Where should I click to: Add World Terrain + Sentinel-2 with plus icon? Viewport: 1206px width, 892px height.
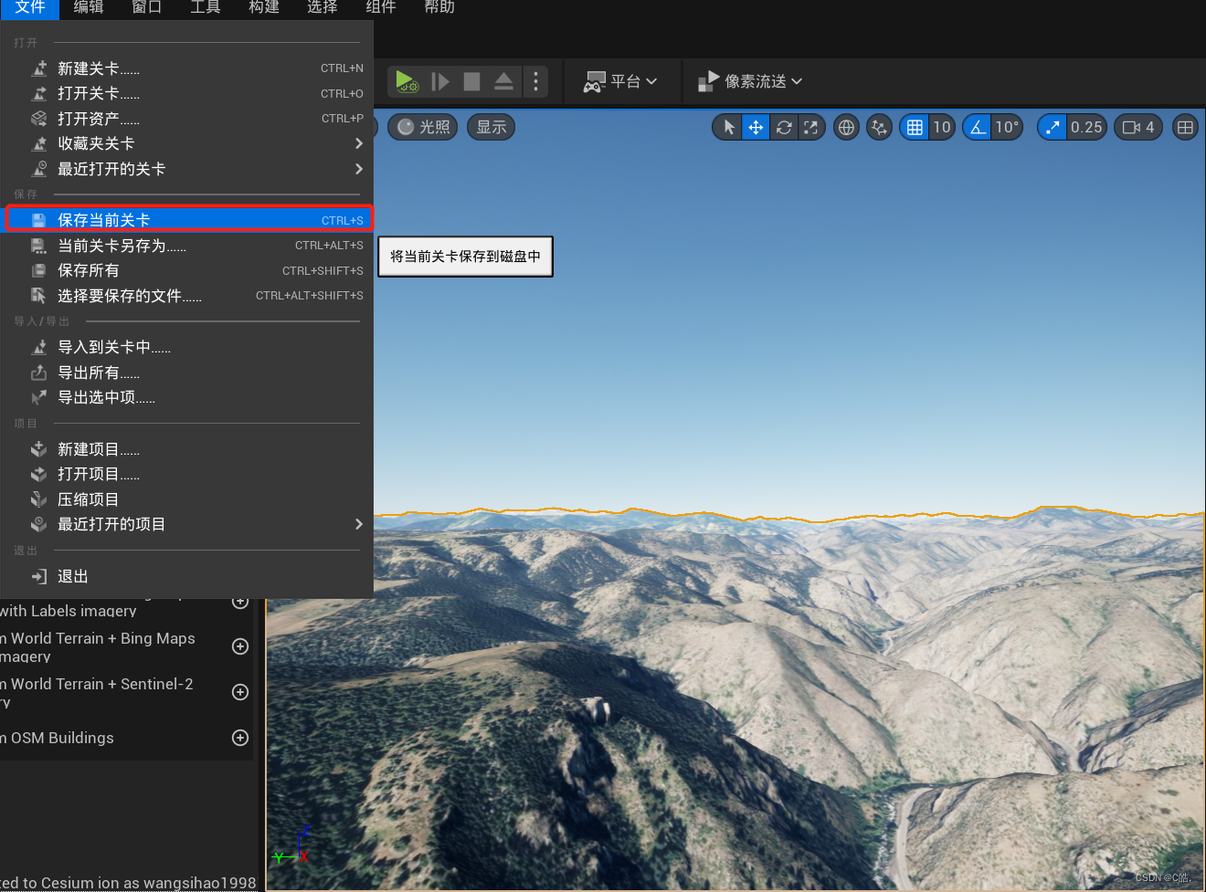[x=240, y=692]
